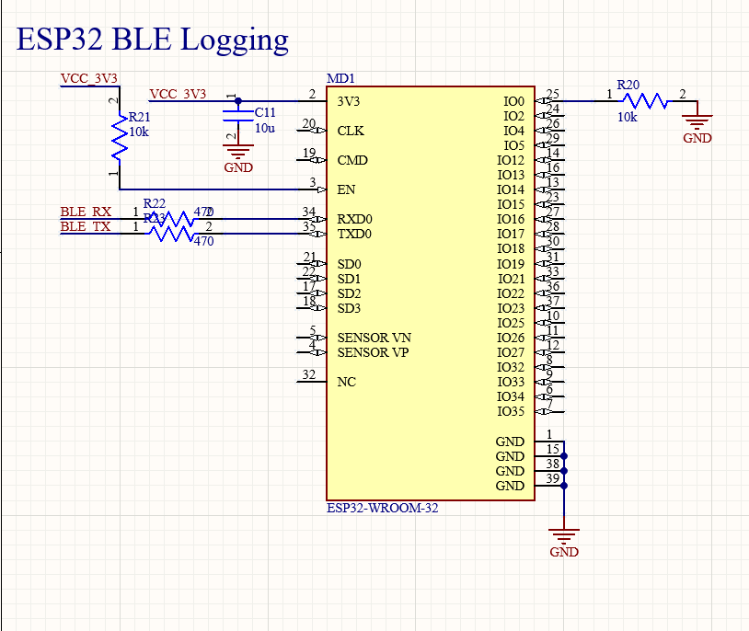Select the "SD1" pin name
Screen dimensions: 749x631
tap(349, 279)
